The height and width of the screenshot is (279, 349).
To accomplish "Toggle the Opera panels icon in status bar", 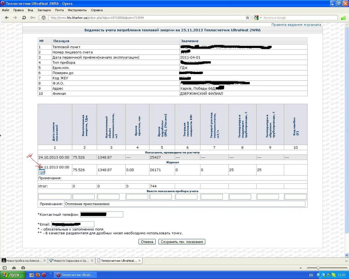I will [5, 268].
